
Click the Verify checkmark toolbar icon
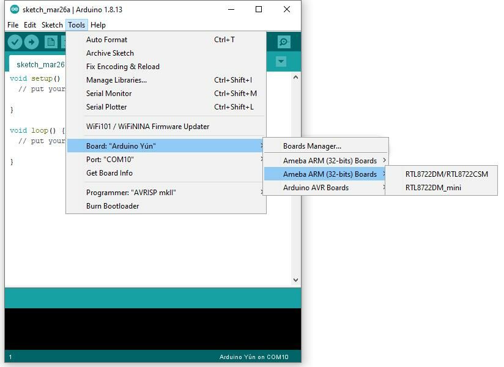[x=15, y=42]
